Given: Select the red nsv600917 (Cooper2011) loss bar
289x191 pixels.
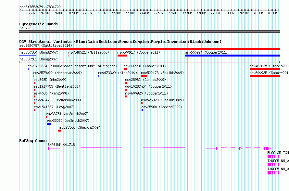Looking at the screenshot, I should click(122, 56).
